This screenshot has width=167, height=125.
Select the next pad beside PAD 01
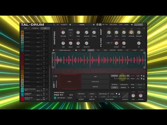(x=72, y=95)
